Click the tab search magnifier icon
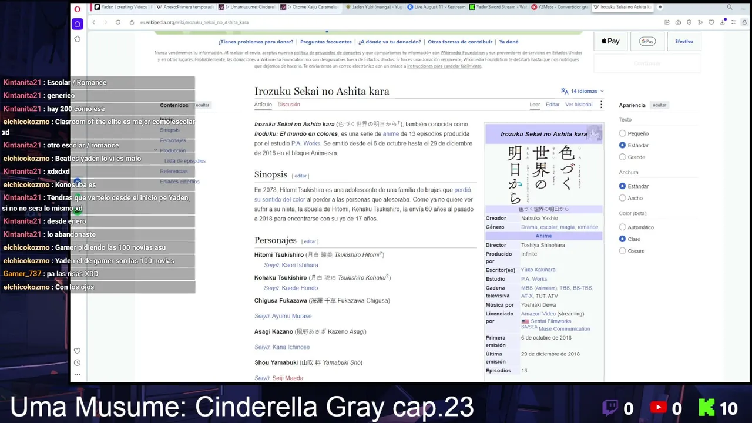752x423 pixels. (730, 7)
